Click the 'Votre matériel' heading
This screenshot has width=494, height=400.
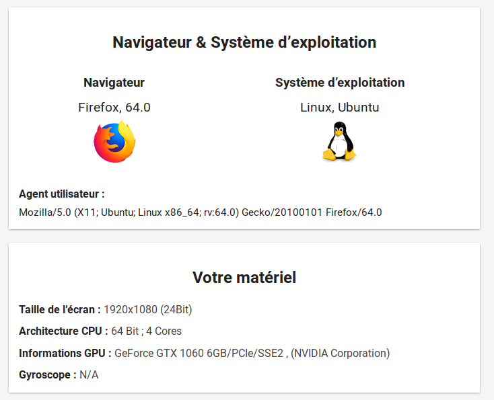click(x=244, y=278)
